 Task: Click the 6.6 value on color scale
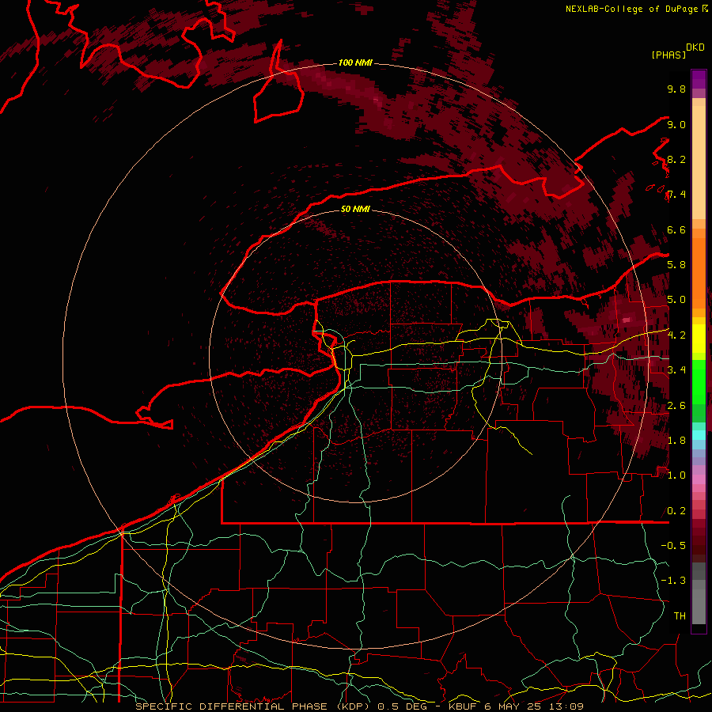(x=676, y=229)
